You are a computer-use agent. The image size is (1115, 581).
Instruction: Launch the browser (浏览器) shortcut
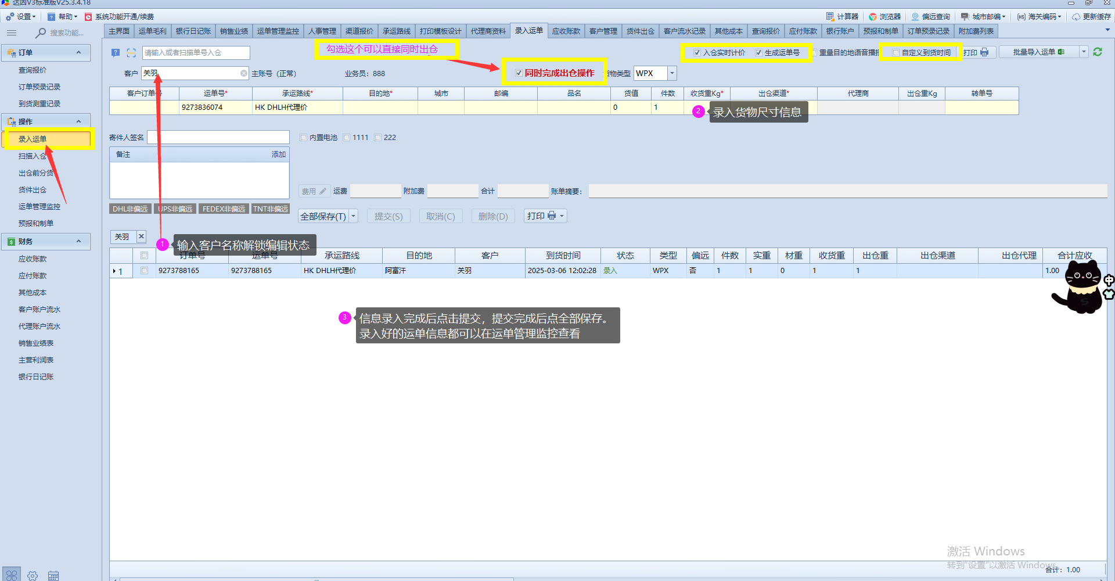(884, 17)
